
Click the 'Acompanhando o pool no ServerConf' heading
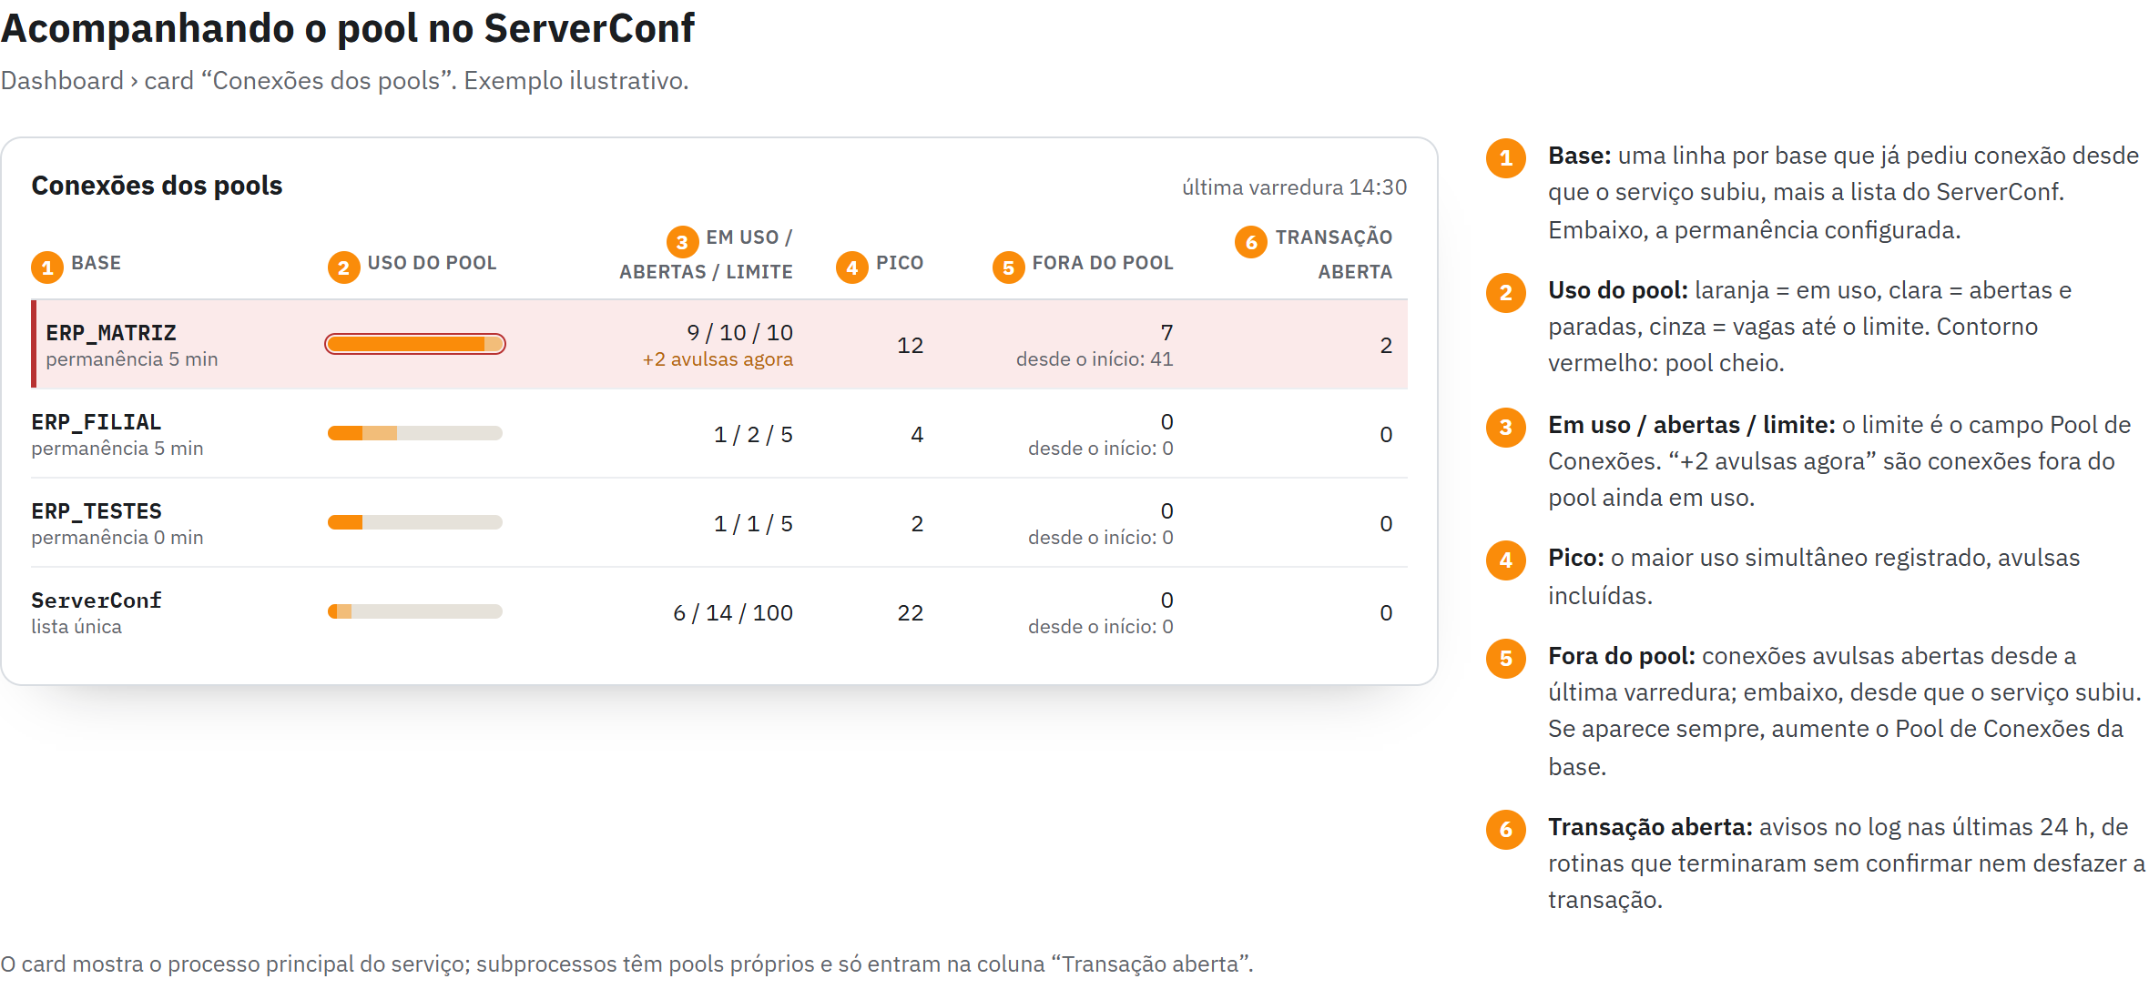348,28
